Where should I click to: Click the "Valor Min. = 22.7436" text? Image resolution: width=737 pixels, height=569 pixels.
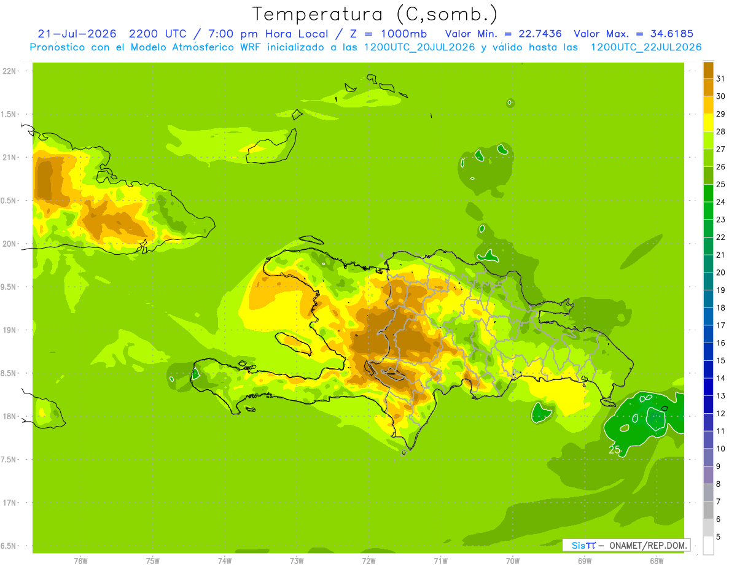503,34
